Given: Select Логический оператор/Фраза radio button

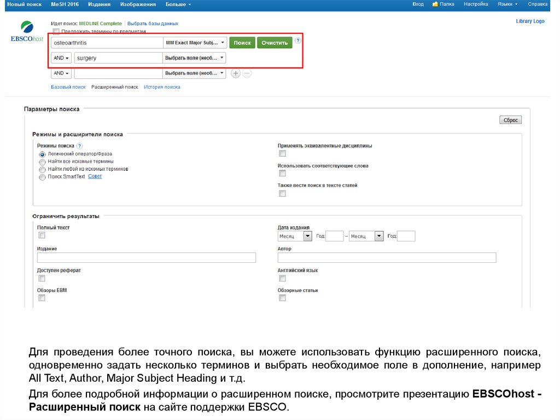Looking at the screenshot, I should 42,154.
